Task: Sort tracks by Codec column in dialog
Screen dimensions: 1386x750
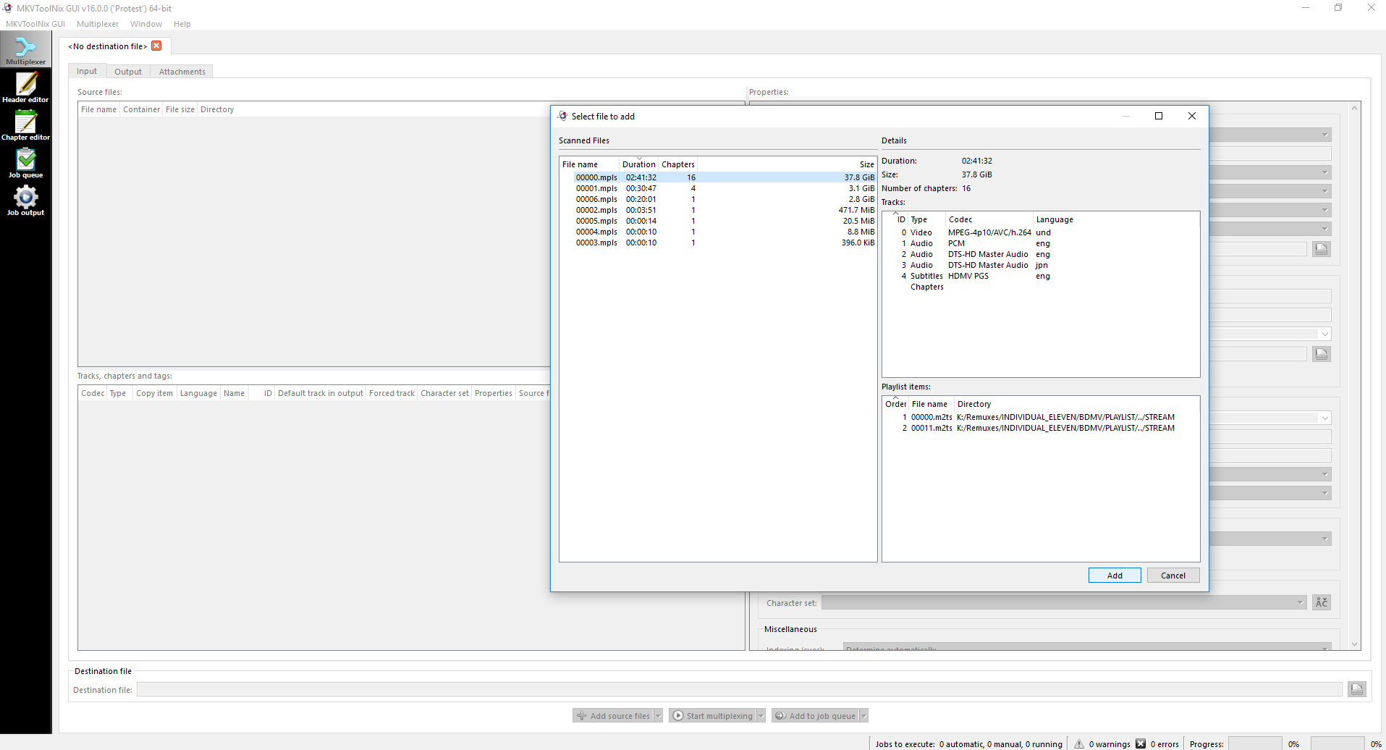Action: (x=989, y=219)
